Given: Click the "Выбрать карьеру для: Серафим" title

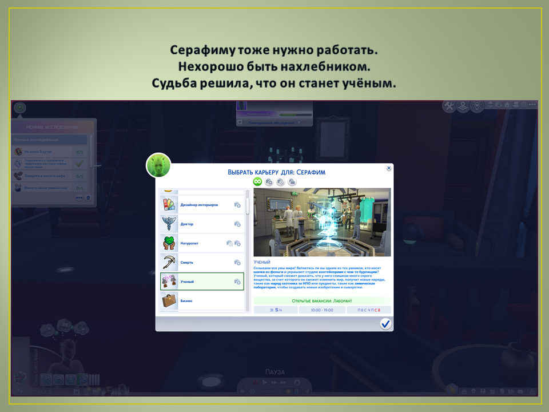Looking at the screenshot, I should point(277,172).
